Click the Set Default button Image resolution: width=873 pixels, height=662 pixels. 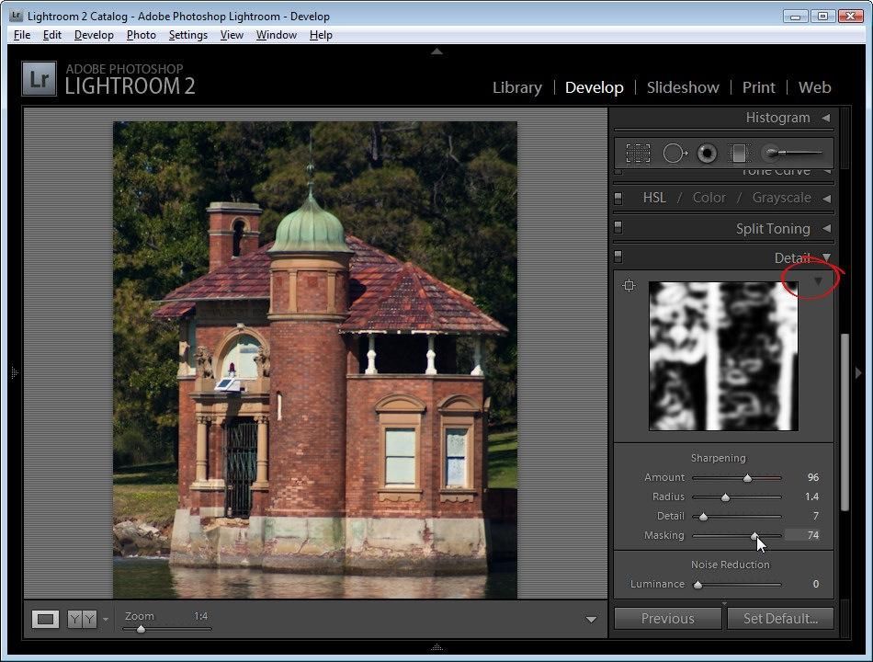(x=779, y=618)
